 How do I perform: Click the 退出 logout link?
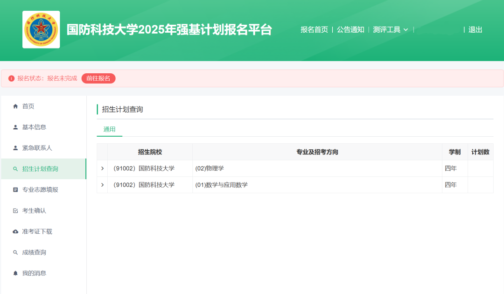click(x=475, y=29)
